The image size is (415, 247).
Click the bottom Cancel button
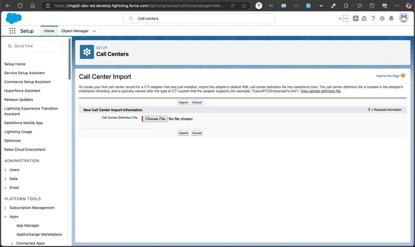(197, 133)
